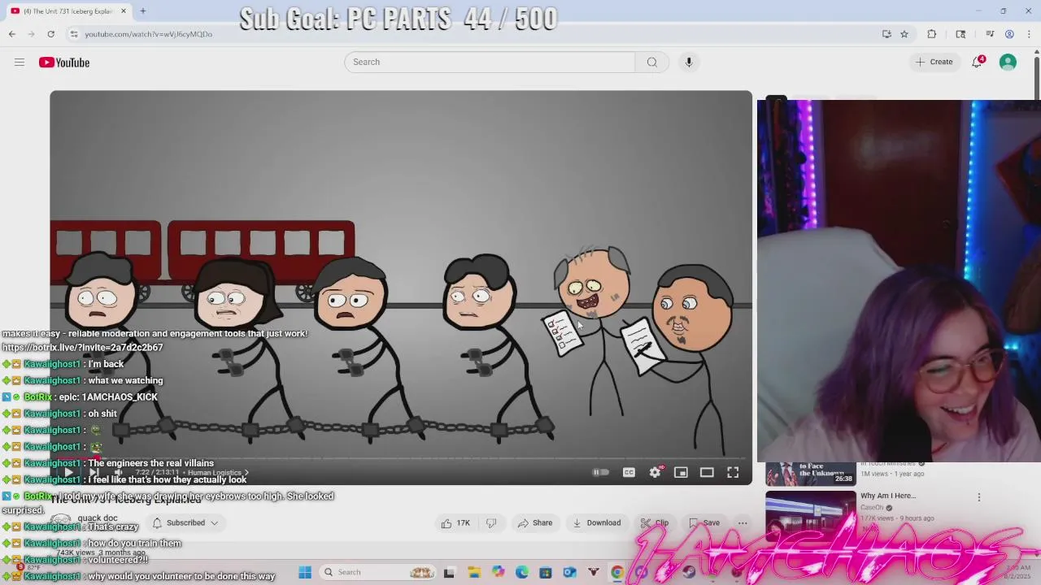Mute the video player volume
The height and width of the screenshot is (585, 1041).
tap(119, 472)
